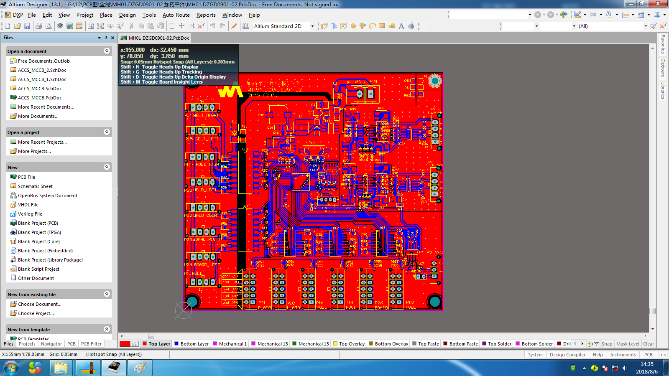The image size is (669, 376).
Task: Collapse the New from template section
Action: 107,329
